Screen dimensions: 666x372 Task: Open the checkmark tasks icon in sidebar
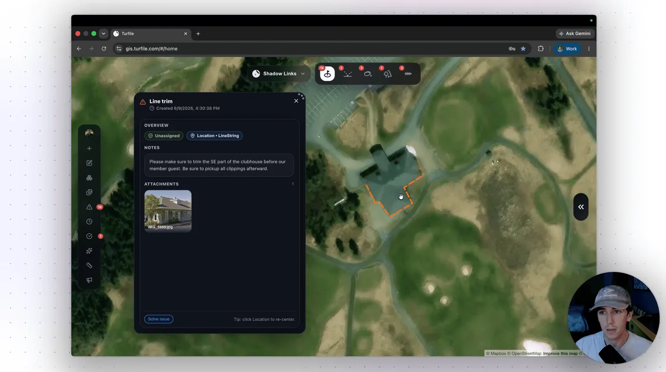coord(89,236)
